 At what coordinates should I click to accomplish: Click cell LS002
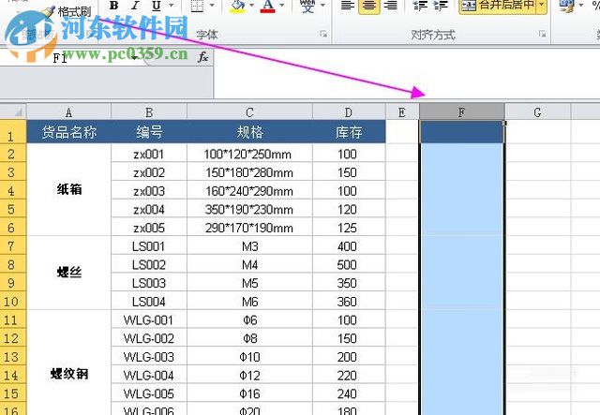[149, 265]
